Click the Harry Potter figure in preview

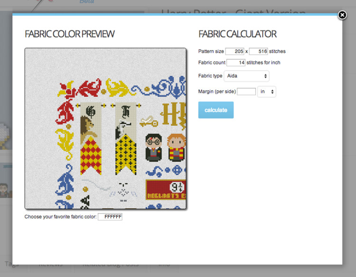[x=153, y=148]
